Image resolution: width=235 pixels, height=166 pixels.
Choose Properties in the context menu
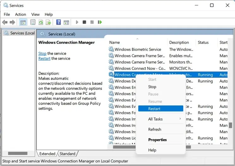[x=161, y=140]
